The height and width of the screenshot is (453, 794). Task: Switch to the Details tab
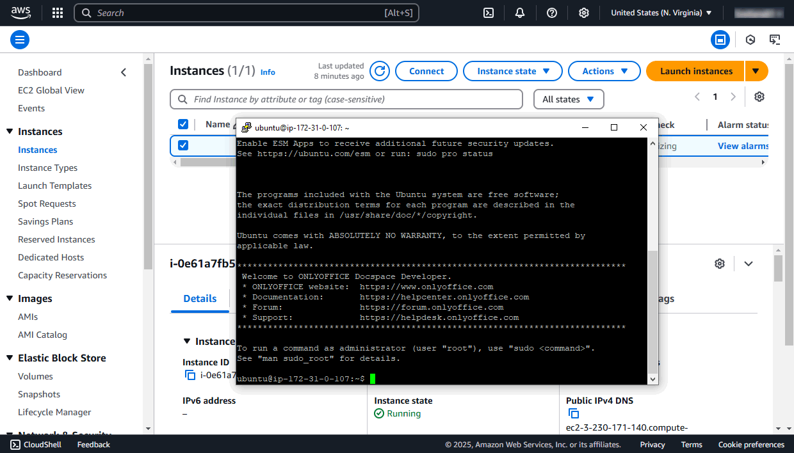pos(200,298)
